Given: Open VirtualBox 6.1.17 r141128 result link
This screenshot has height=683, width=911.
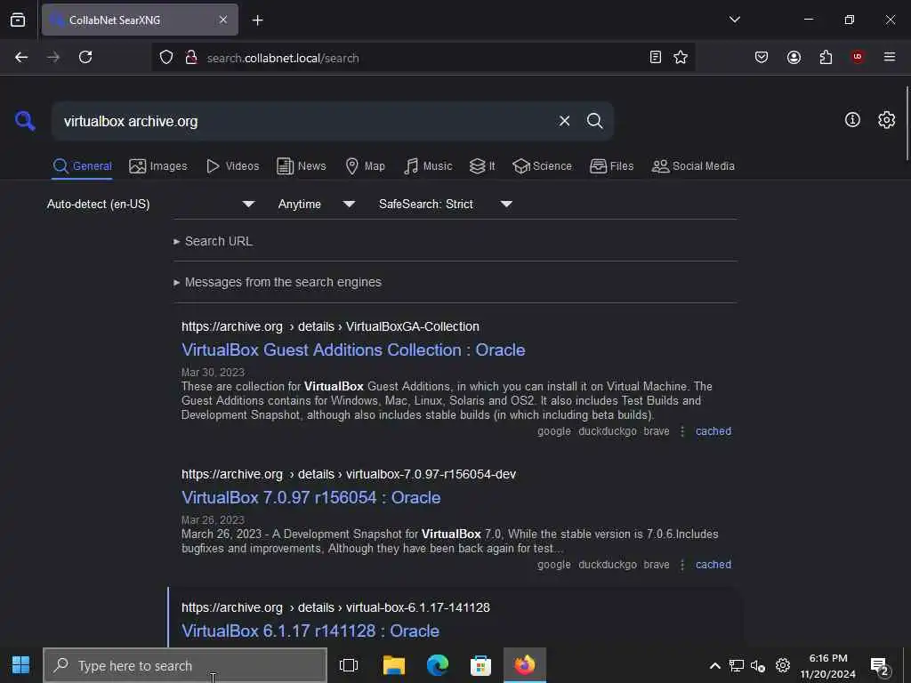Looking at the screenshot, I should [x=310, y=631].
